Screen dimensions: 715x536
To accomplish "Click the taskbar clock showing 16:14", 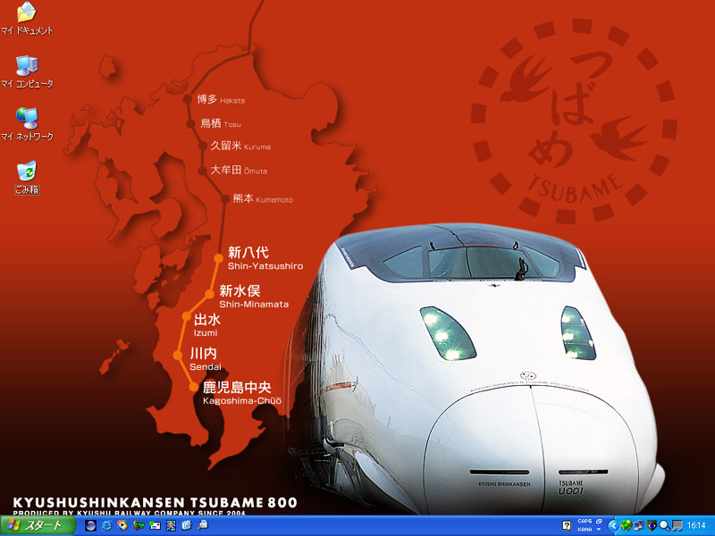I will point(696,525).
